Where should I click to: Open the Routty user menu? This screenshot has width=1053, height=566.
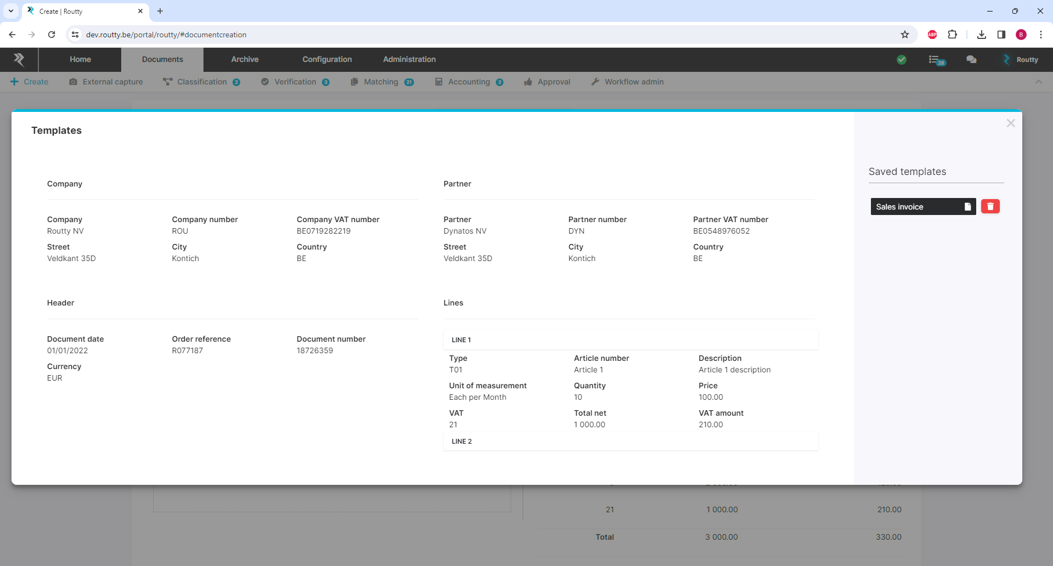(x=1021, y=60)
